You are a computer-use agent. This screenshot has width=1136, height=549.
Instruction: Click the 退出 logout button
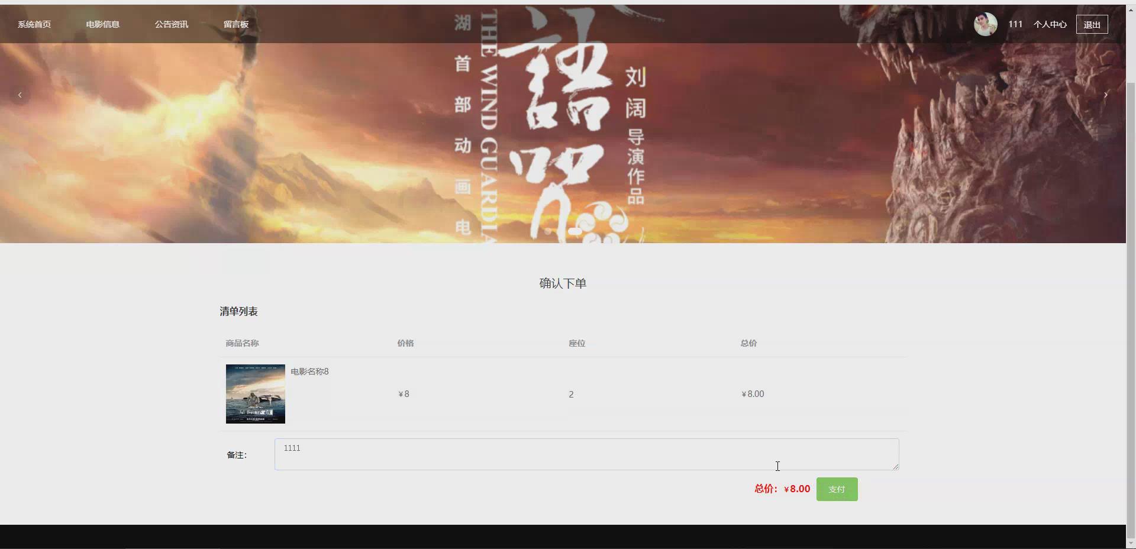click(1092, 24)
